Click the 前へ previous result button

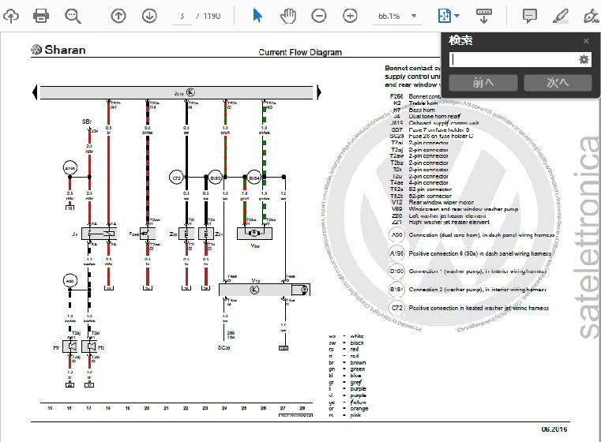click(x=483, y=83)
